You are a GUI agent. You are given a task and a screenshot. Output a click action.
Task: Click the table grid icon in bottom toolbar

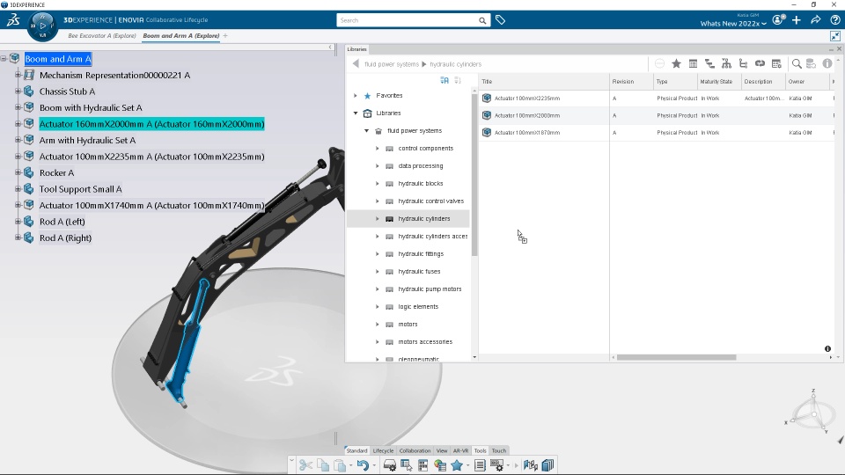click(423, 465)
